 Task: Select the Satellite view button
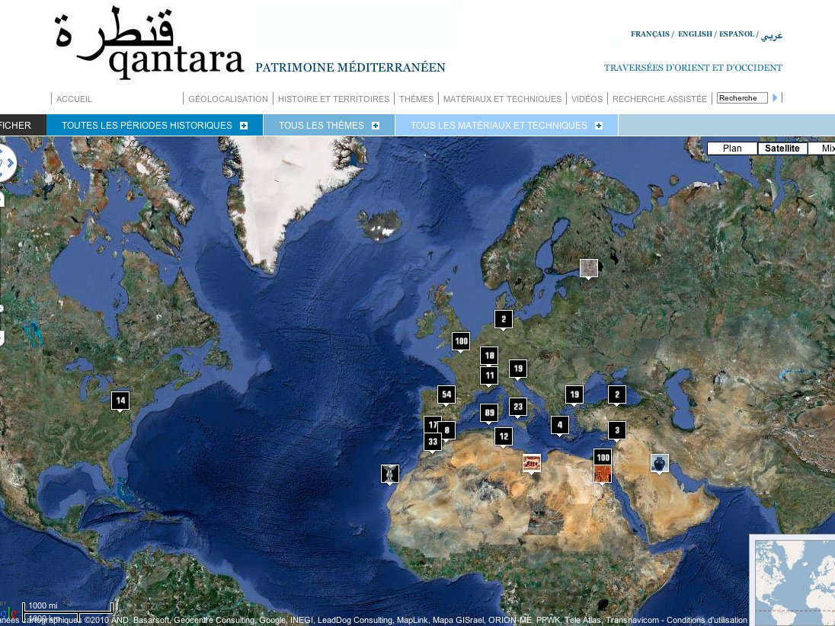click(x=782, y=149)
